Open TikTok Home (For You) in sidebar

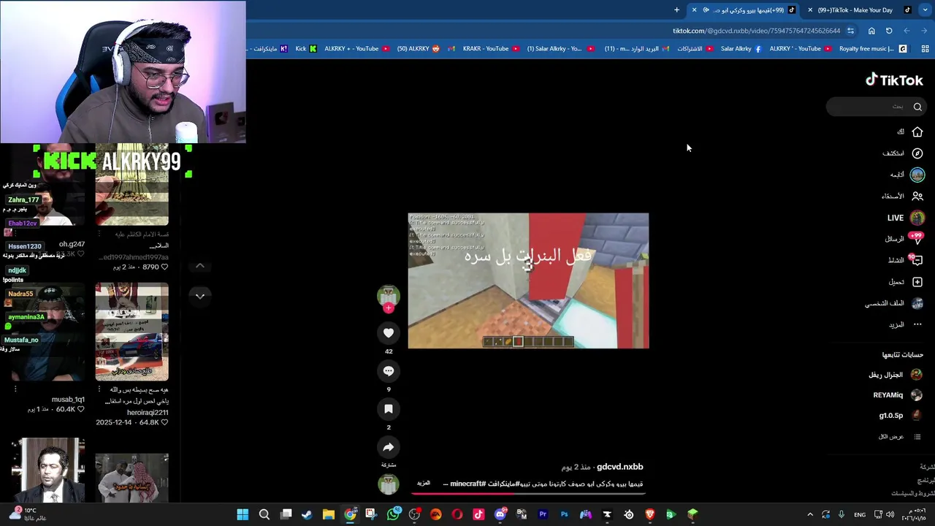click(909, 132)
